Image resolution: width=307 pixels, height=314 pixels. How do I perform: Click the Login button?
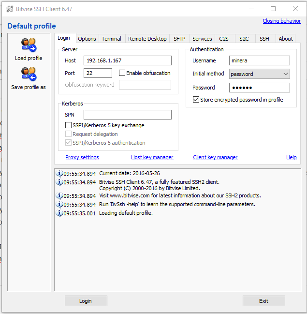[x=86, y=301]
